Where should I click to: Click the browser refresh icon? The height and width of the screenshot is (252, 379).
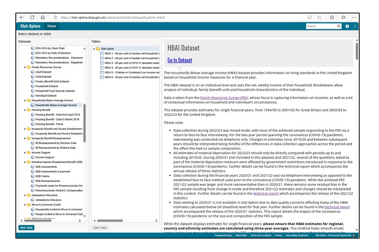click(x=32, y=17)
